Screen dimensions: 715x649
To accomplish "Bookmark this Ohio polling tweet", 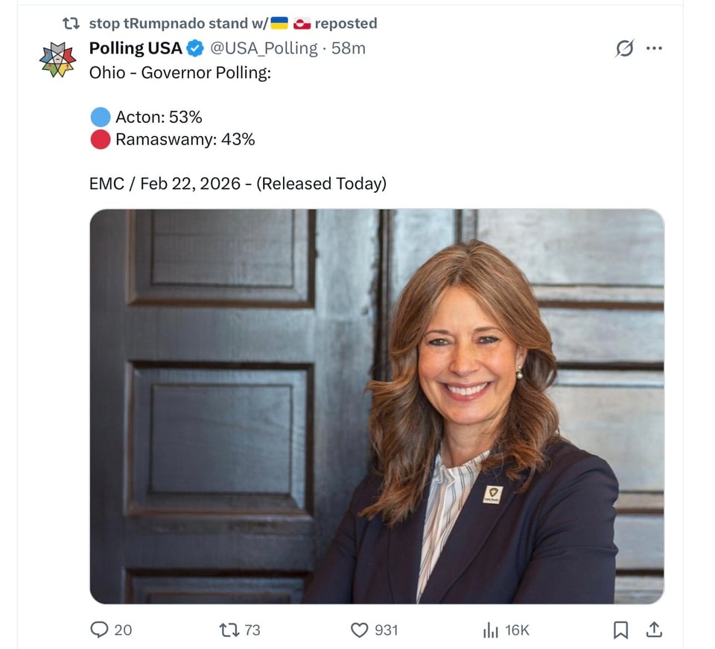I will pos(620,630).
